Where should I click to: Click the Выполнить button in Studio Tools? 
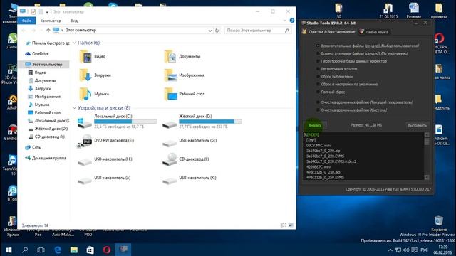pos(417,125)
